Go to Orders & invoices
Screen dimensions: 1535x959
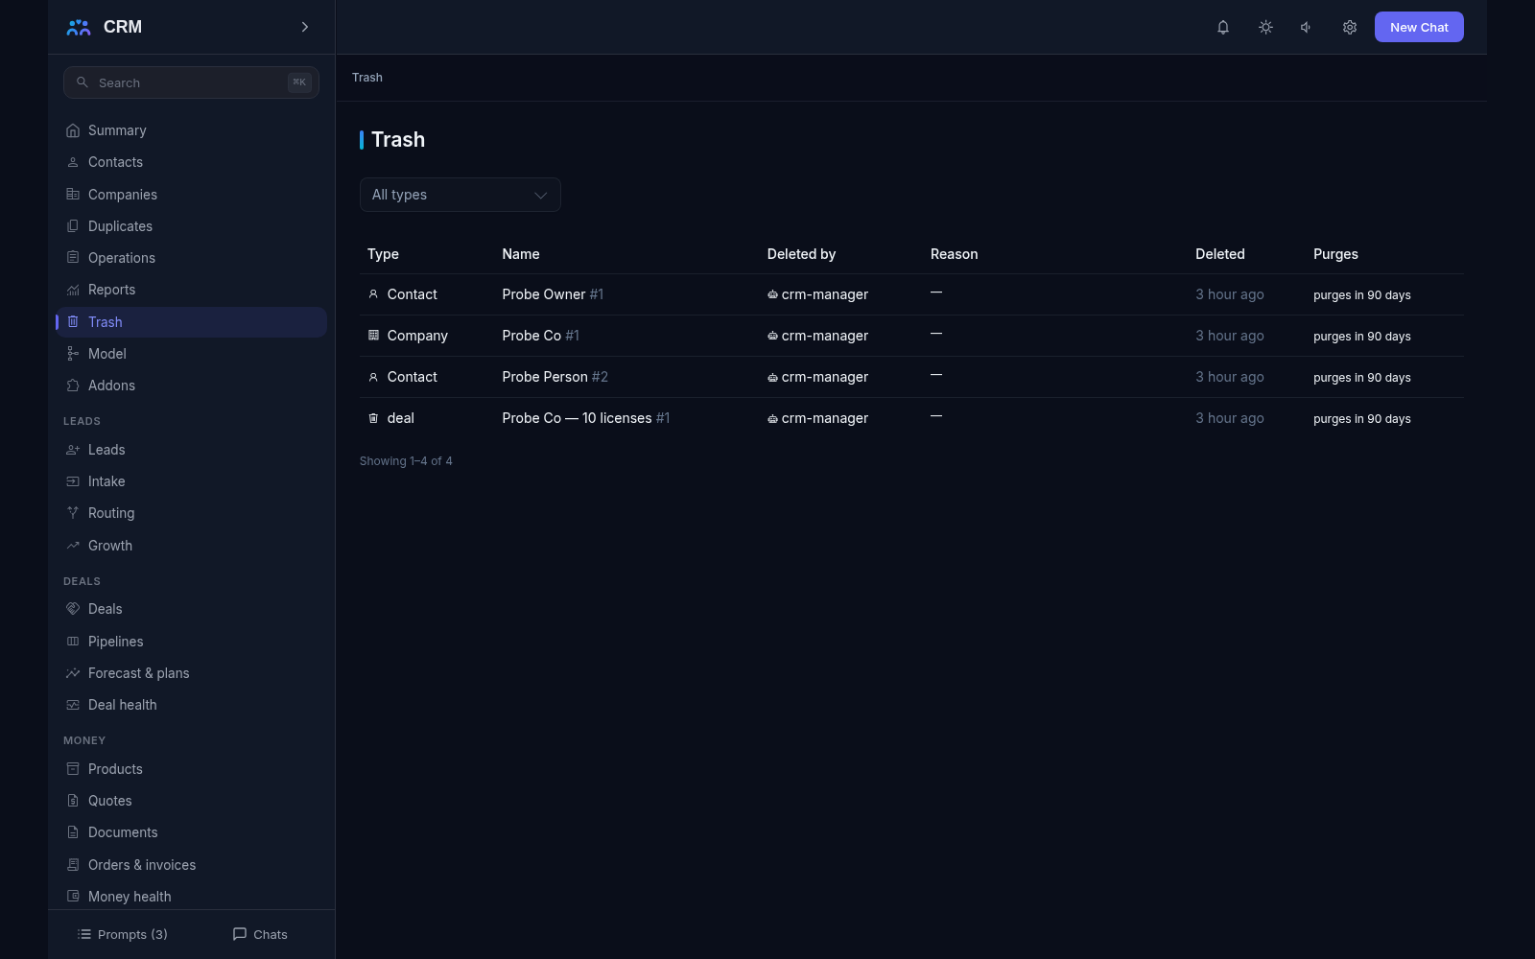[192, 865]
